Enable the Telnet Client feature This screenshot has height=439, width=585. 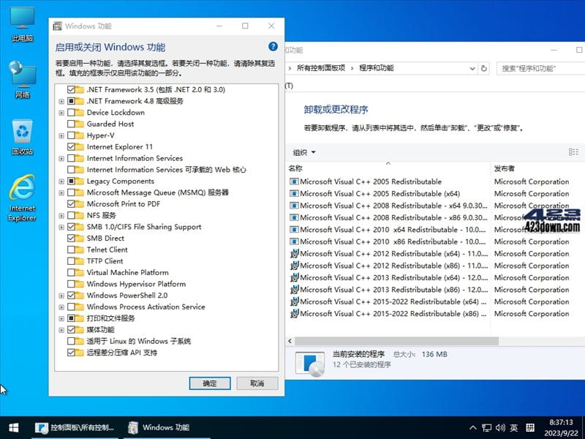[x=69, y=249]
